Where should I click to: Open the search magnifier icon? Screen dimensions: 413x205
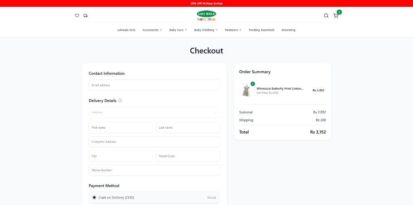pos(326,16)
